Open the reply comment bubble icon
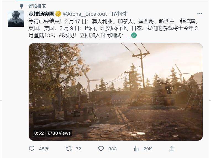The height and width of the screenshot is (158, 211). 32,149
